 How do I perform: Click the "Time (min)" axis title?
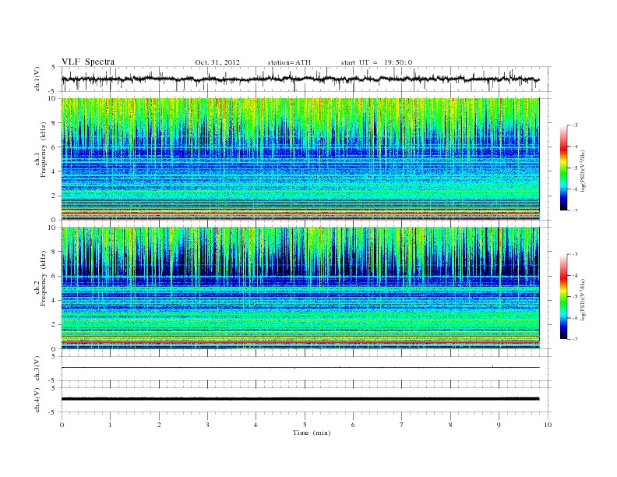coord(312,433)
